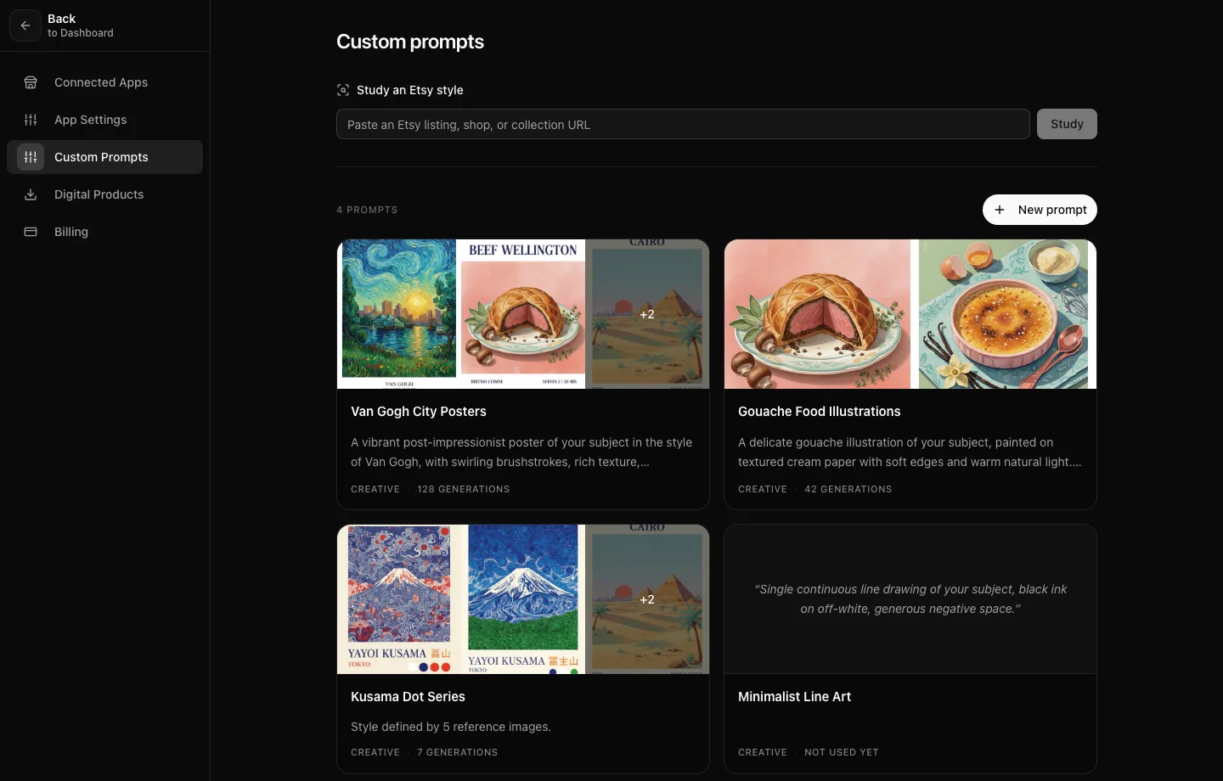1223x781 pixels.
Task: Open the Gouache Food Illustrations title
Action: 820,411
